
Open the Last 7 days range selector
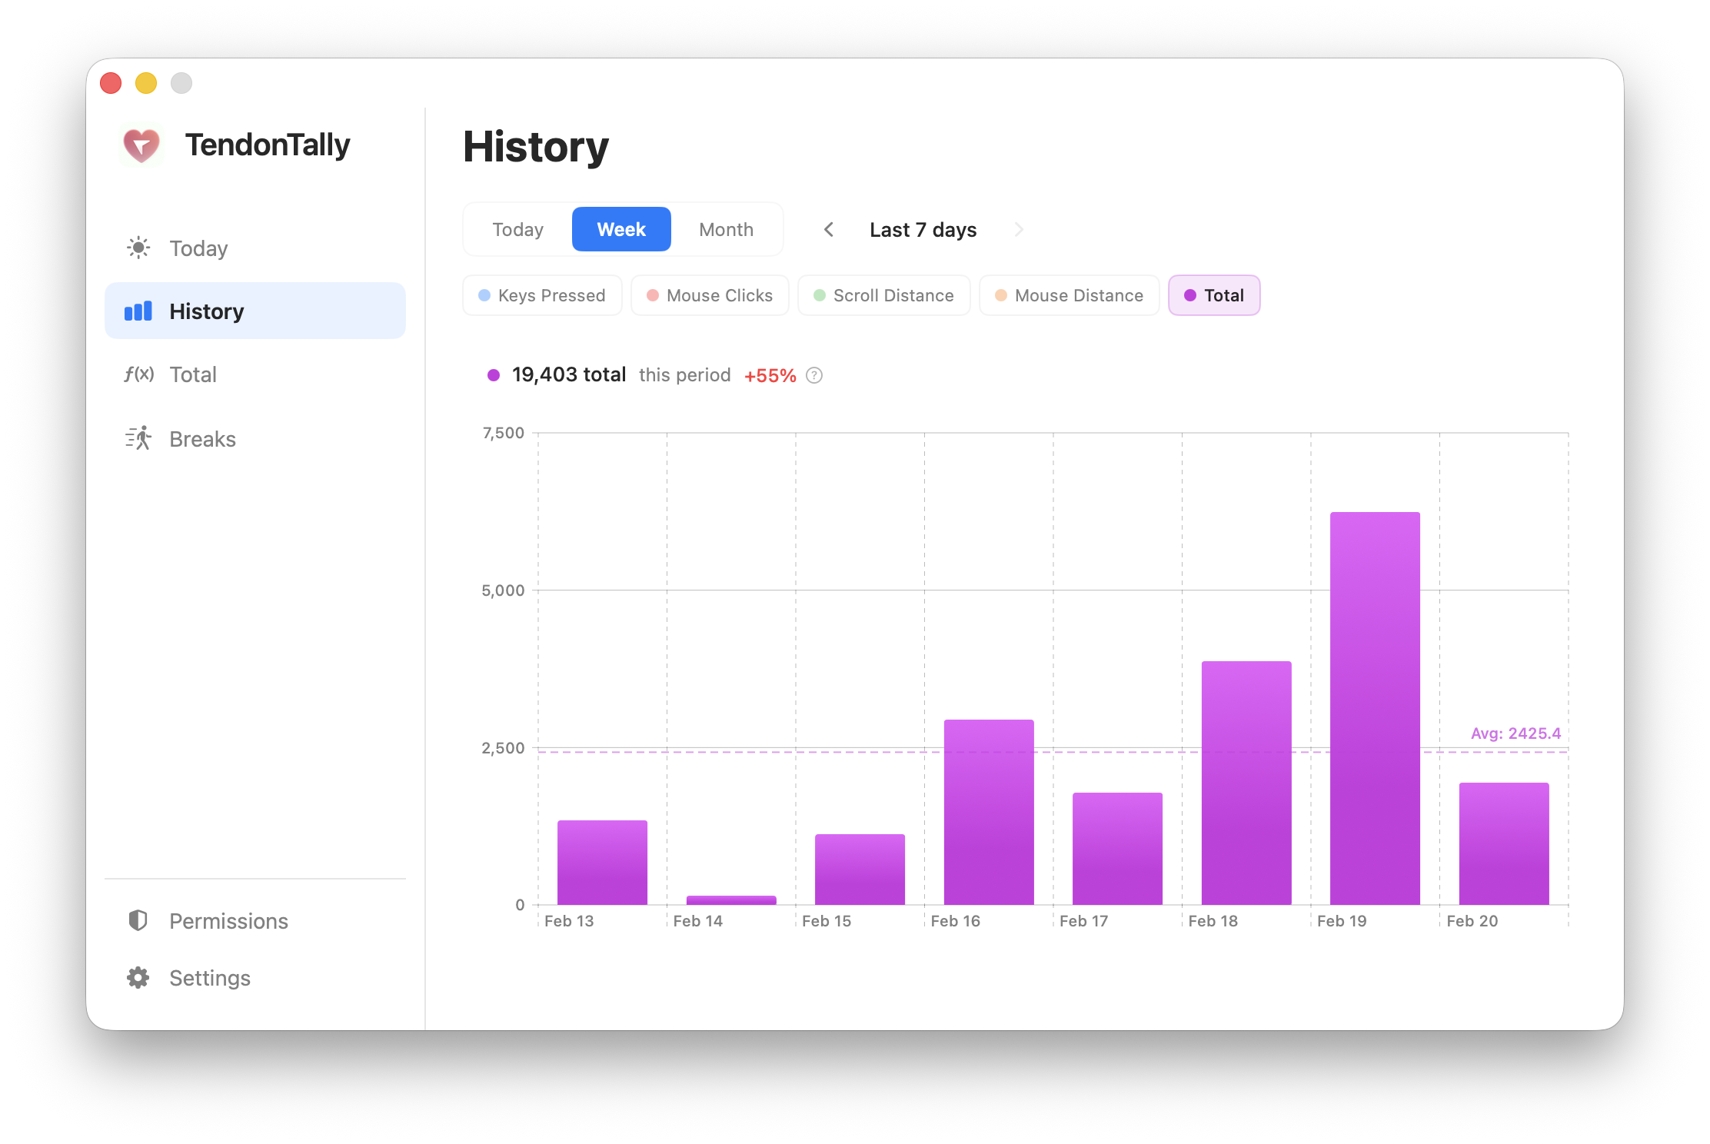(923, 229)
